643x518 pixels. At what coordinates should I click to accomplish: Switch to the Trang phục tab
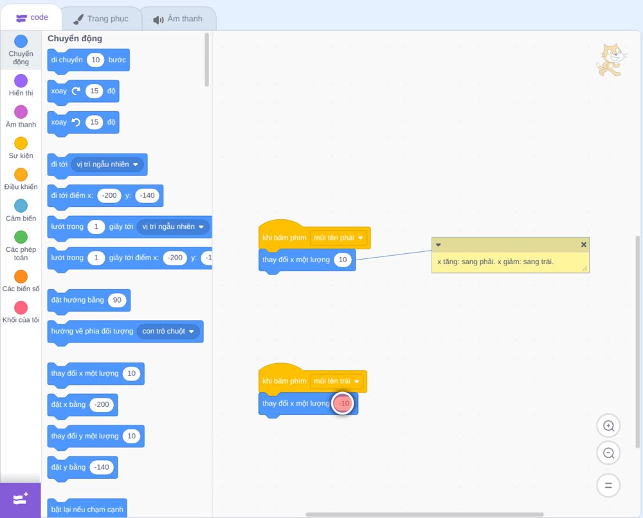click(101, 19)
